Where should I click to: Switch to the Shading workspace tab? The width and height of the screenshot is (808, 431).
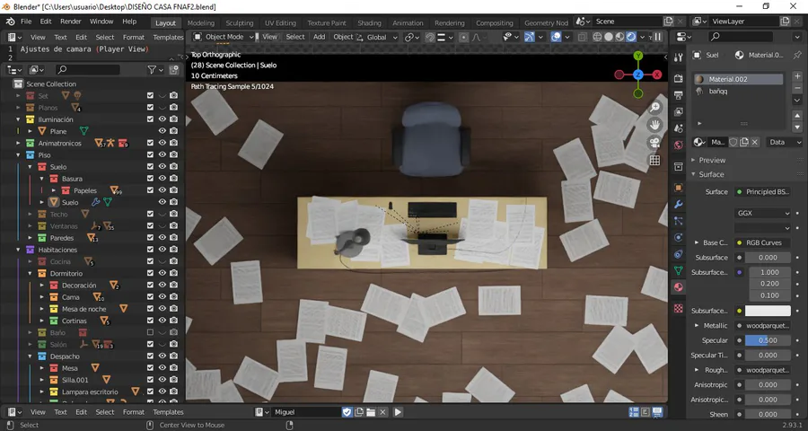point(369,23)
